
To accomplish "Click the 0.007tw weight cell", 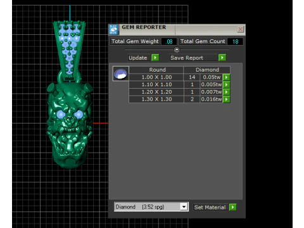I will [212, 92].
